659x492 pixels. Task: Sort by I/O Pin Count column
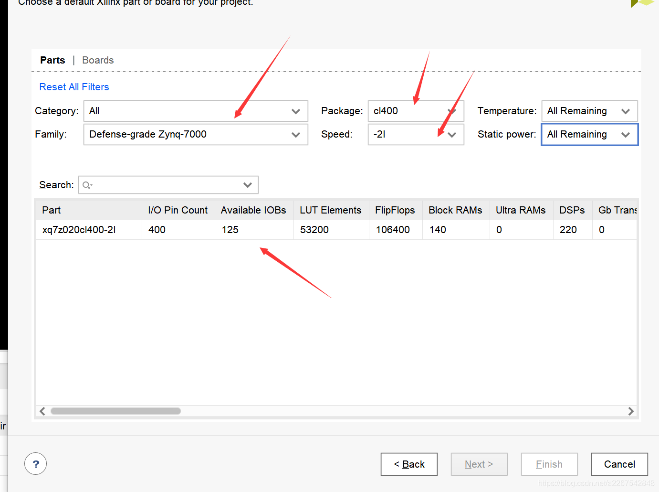[x=178, y=210]
